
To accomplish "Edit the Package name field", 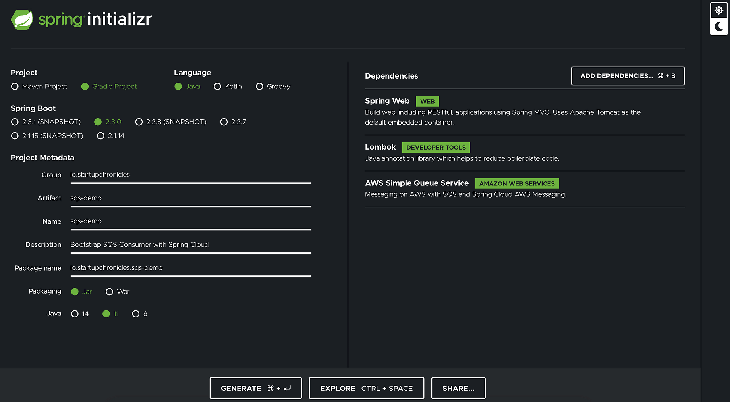I will (191, 268).
